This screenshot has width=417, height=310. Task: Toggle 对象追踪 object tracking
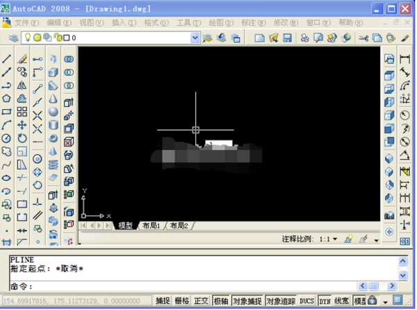click(x=281, y=301)
